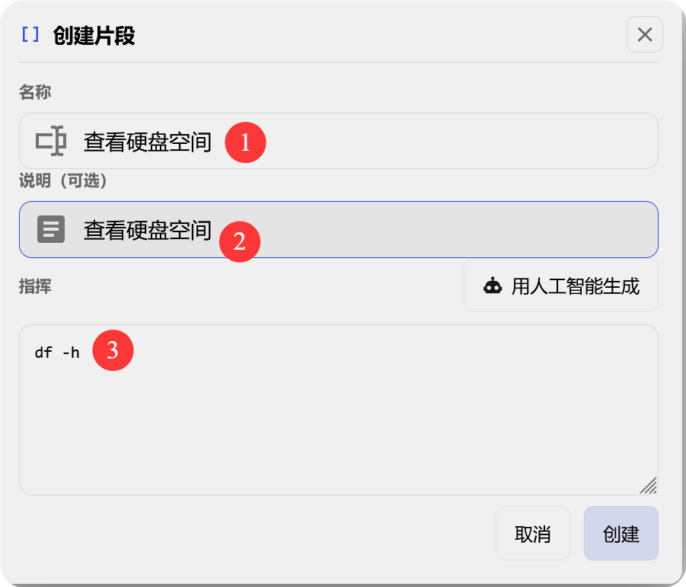
Task: Click the red numbered badge 2
Action: click(x=240, y=241)
